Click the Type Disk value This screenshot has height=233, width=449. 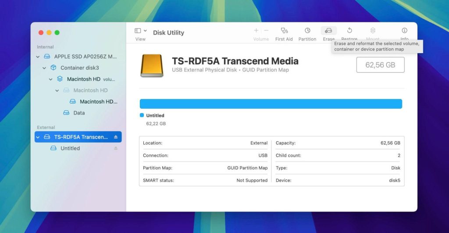point(396,168)
